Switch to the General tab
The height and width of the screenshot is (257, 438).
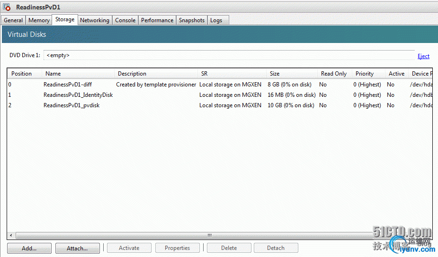(x=13, y=20)
